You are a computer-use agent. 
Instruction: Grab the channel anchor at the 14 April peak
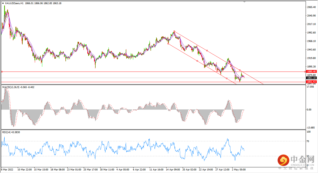(x=174, y=31)
